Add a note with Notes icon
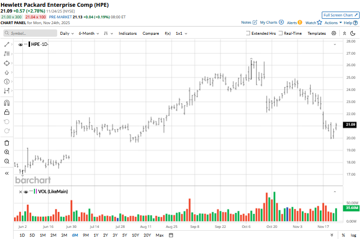This screenshot has width=362, height=239. pos(254,22)
